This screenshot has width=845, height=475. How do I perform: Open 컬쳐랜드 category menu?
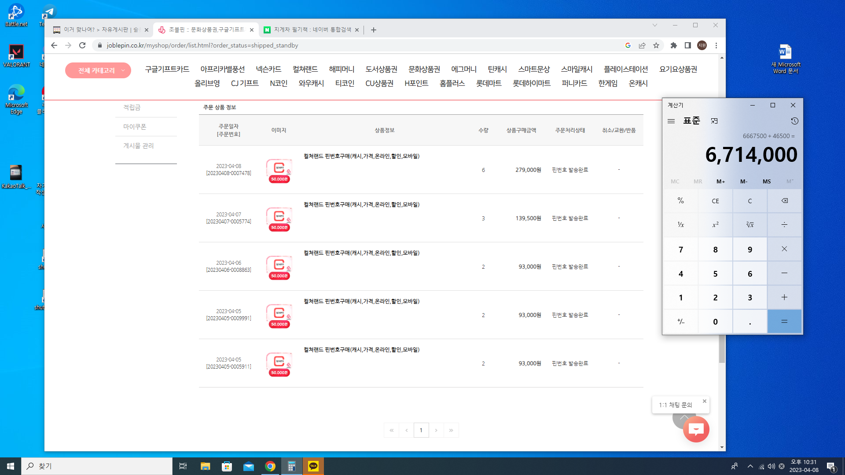pyautogui.click(x=305, y=69)
